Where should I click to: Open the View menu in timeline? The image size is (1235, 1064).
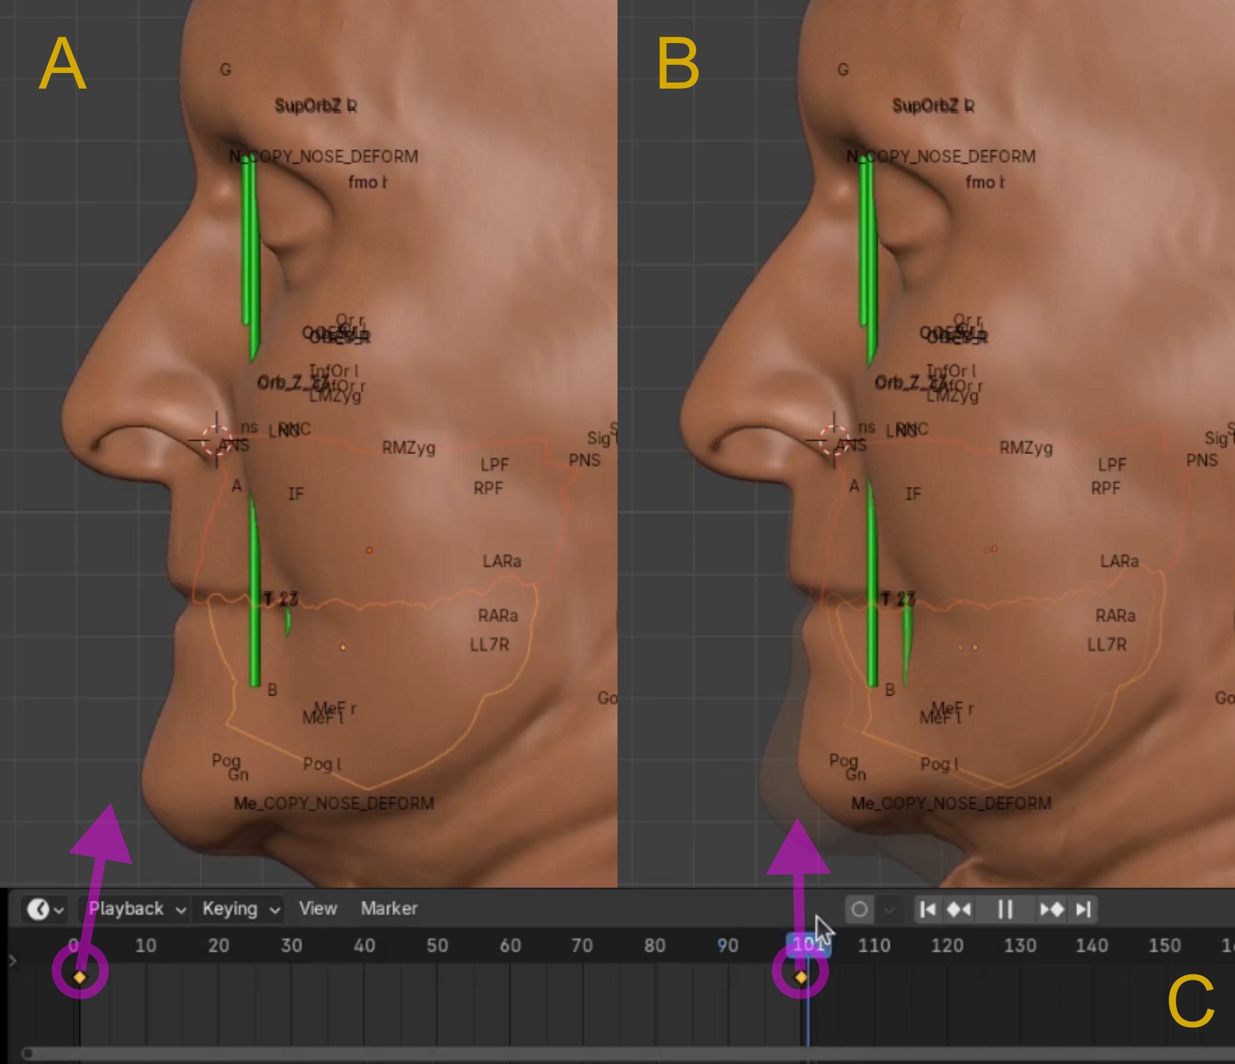(318, 908)
